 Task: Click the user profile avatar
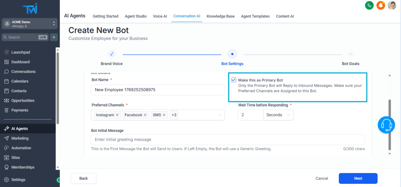tap(392, 5)
